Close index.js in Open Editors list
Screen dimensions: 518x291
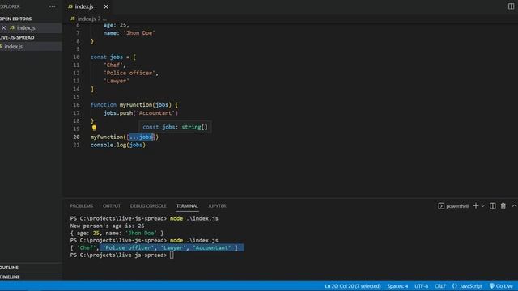click(3, 28)
